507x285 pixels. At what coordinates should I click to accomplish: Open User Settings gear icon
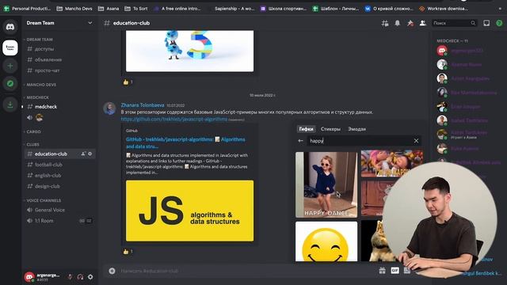click(90, 277)
